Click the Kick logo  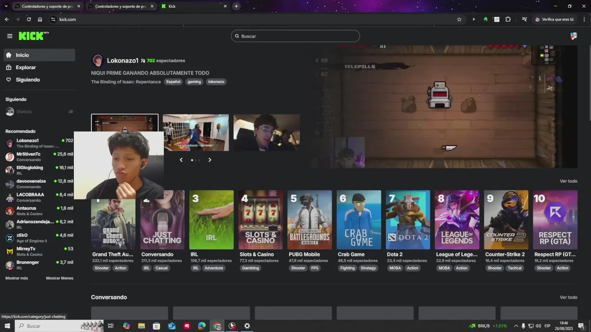coord(34,36)
